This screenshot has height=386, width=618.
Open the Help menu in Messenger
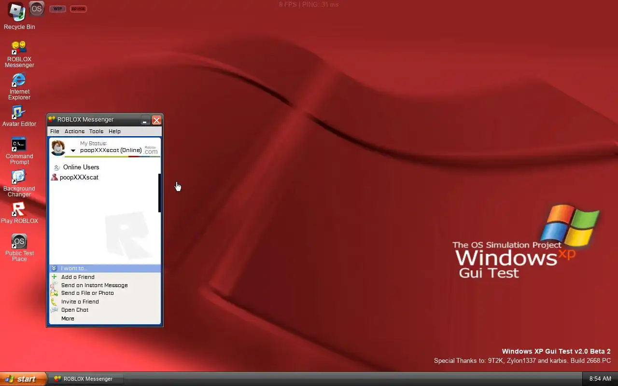point(114,131)
